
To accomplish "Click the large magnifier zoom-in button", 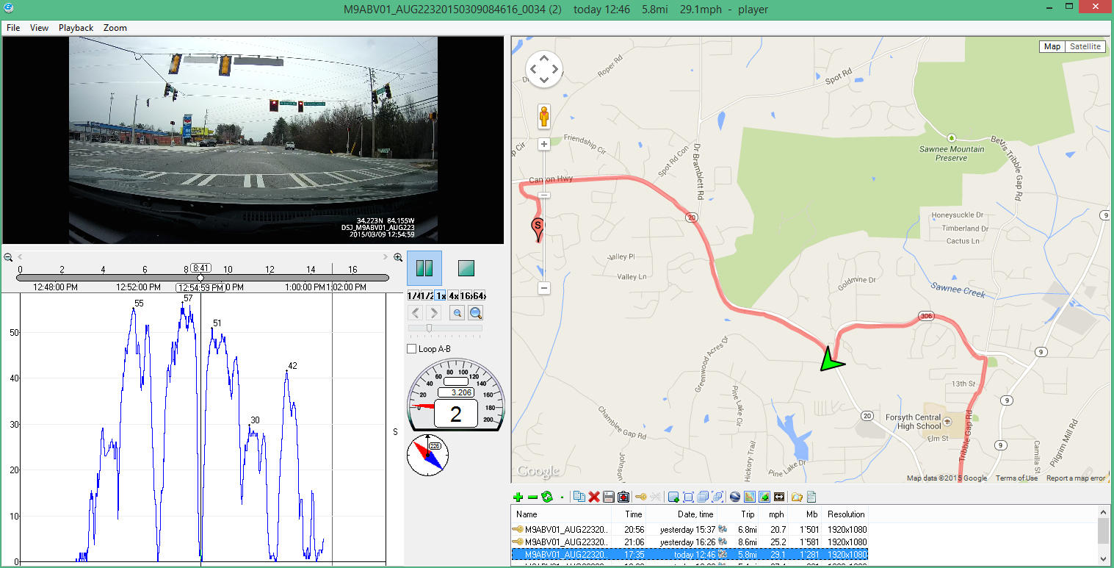I will point(476,313).
